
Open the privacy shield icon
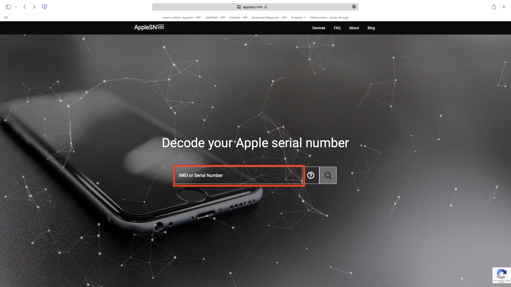pyautogui.click(x=45, y=7)
